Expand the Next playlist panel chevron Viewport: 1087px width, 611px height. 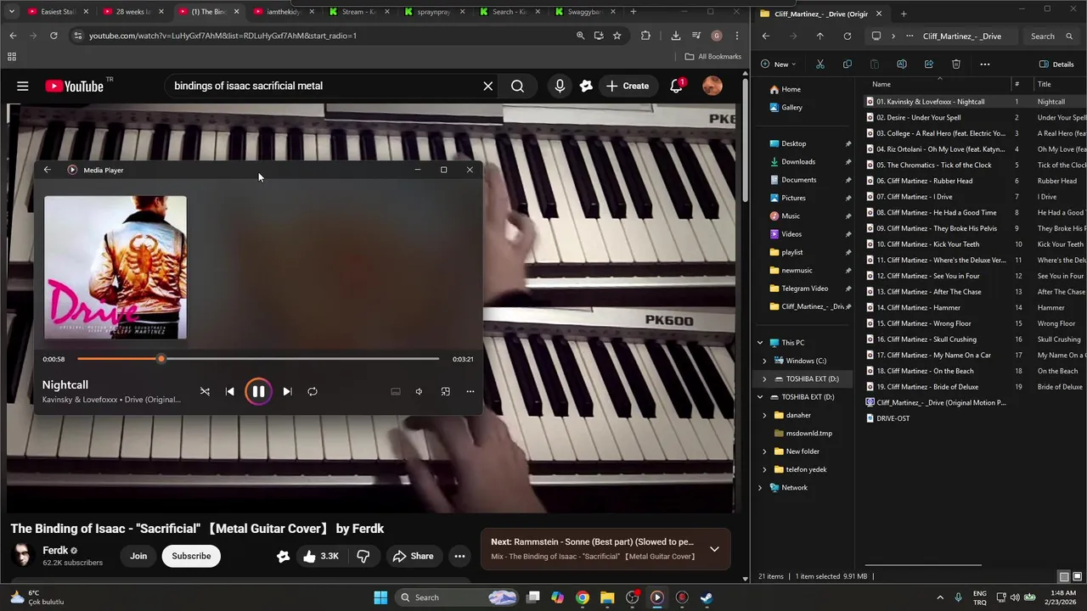[714, 549]
